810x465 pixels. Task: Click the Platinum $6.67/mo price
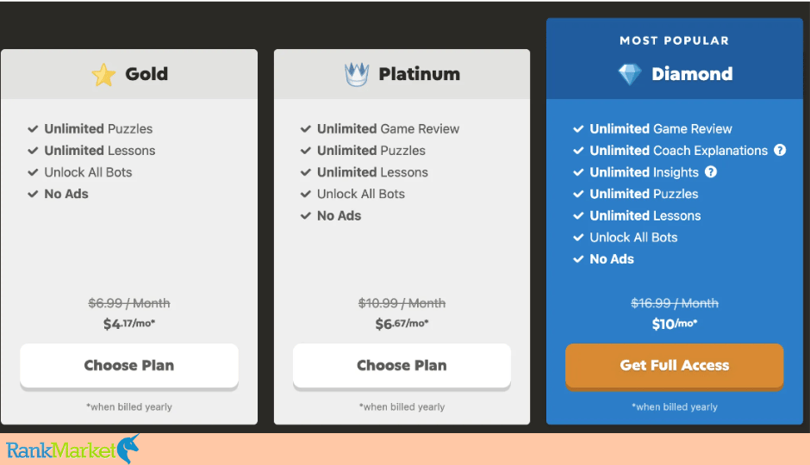(x=402, y=324)
